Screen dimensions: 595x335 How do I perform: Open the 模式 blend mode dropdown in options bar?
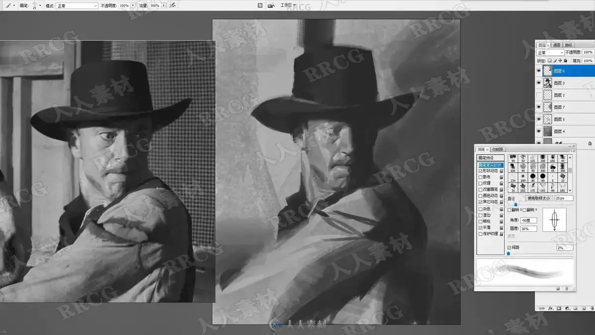(77, 5)
